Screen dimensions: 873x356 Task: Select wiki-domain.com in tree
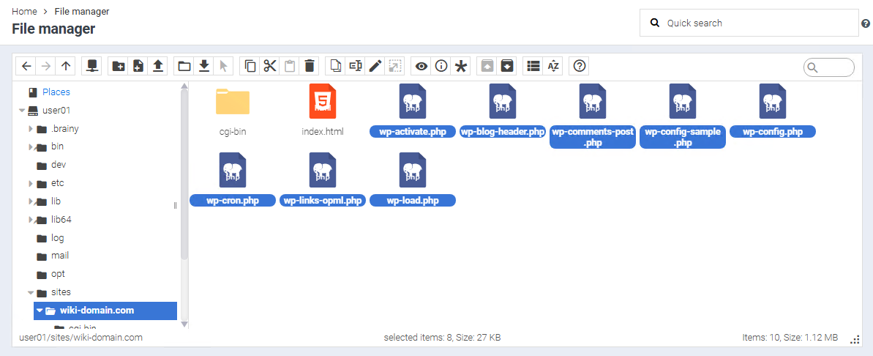105,311
